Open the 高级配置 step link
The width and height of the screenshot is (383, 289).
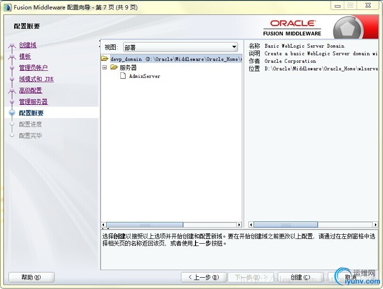31,90
